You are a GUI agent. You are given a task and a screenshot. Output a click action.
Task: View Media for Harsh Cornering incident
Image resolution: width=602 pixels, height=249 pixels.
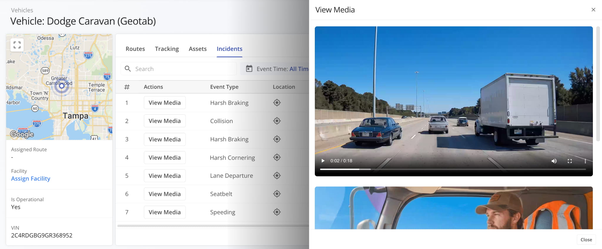tap(165, 157)
